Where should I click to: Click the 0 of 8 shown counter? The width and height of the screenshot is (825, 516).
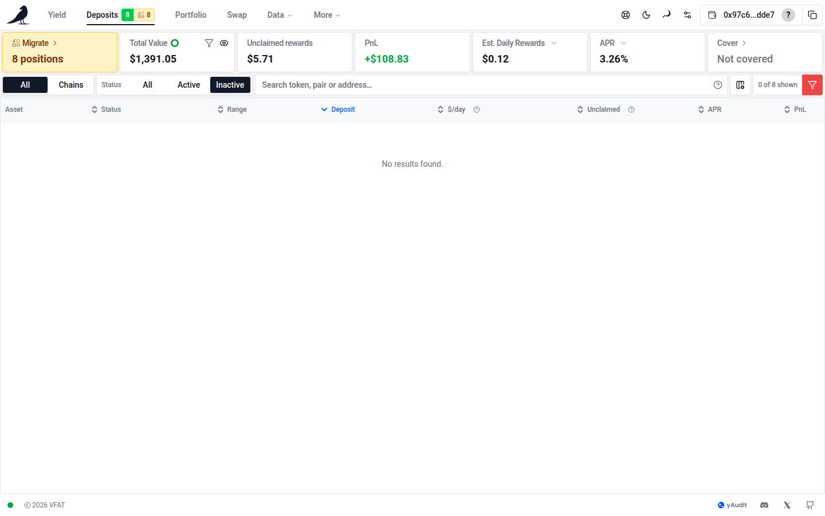pos(777,85)
